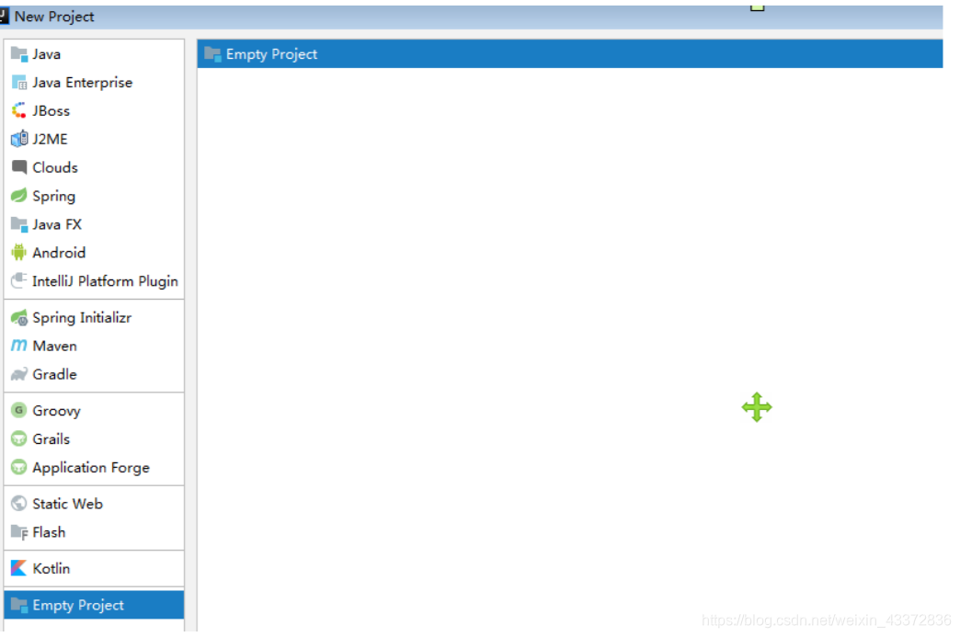Select Java Enterprise label

click(x=82, y=83)
